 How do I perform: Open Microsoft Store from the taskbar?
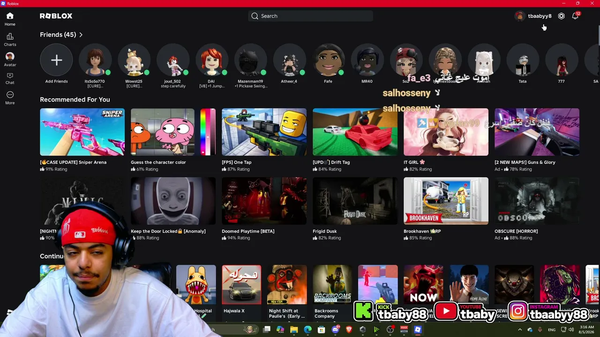click(x=321, y=330)
